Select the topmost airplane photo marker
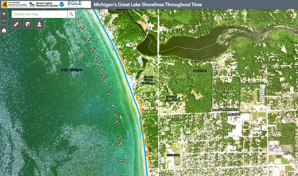 (x=78, y=19)
